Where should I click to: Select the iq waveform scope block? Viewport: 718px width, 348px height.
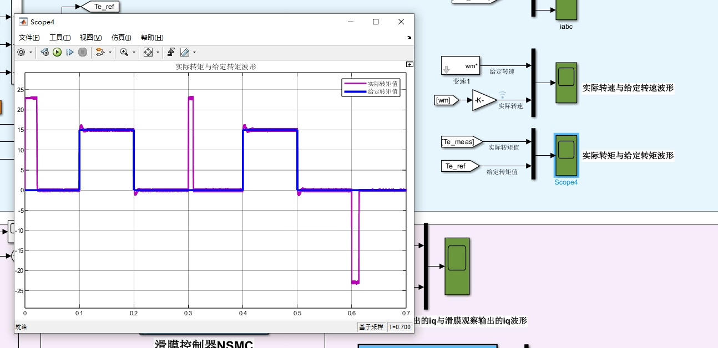(x=457, y=267)
